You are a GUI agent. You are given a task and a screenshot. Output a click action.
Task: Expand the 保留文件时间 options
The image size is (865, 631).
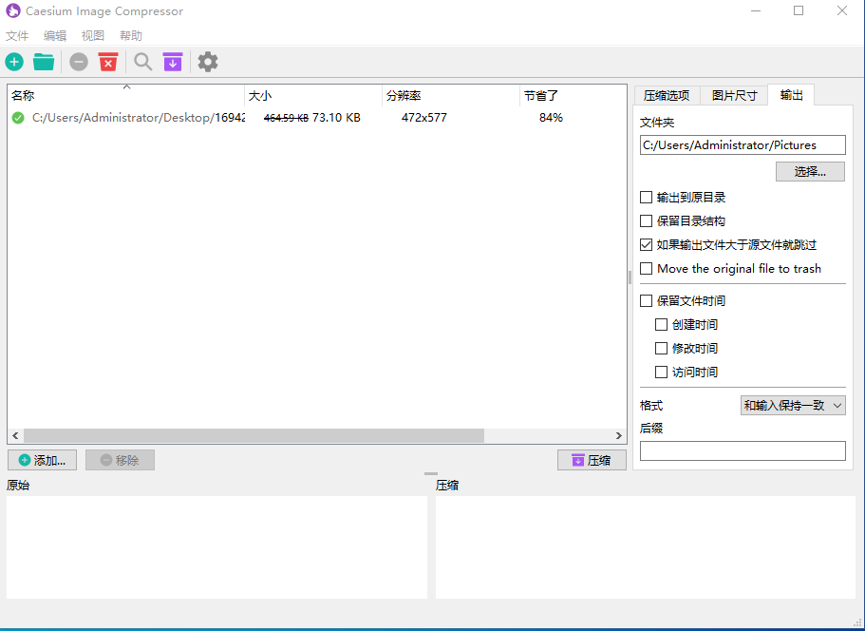[646, 300]
